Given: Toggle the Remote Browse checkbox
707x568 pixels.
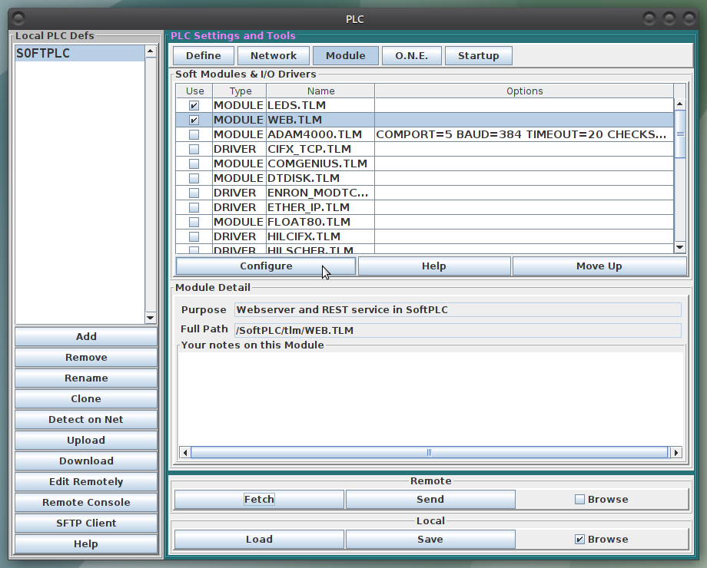Looking at the screenshot, I should (580, 499).
